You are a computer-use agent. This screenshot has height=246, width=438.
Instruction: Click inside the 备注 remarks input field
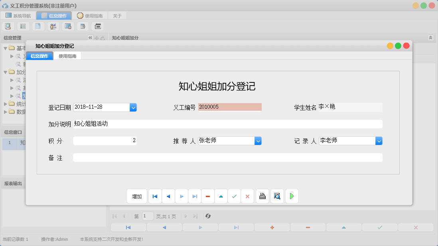pos(227,157)
